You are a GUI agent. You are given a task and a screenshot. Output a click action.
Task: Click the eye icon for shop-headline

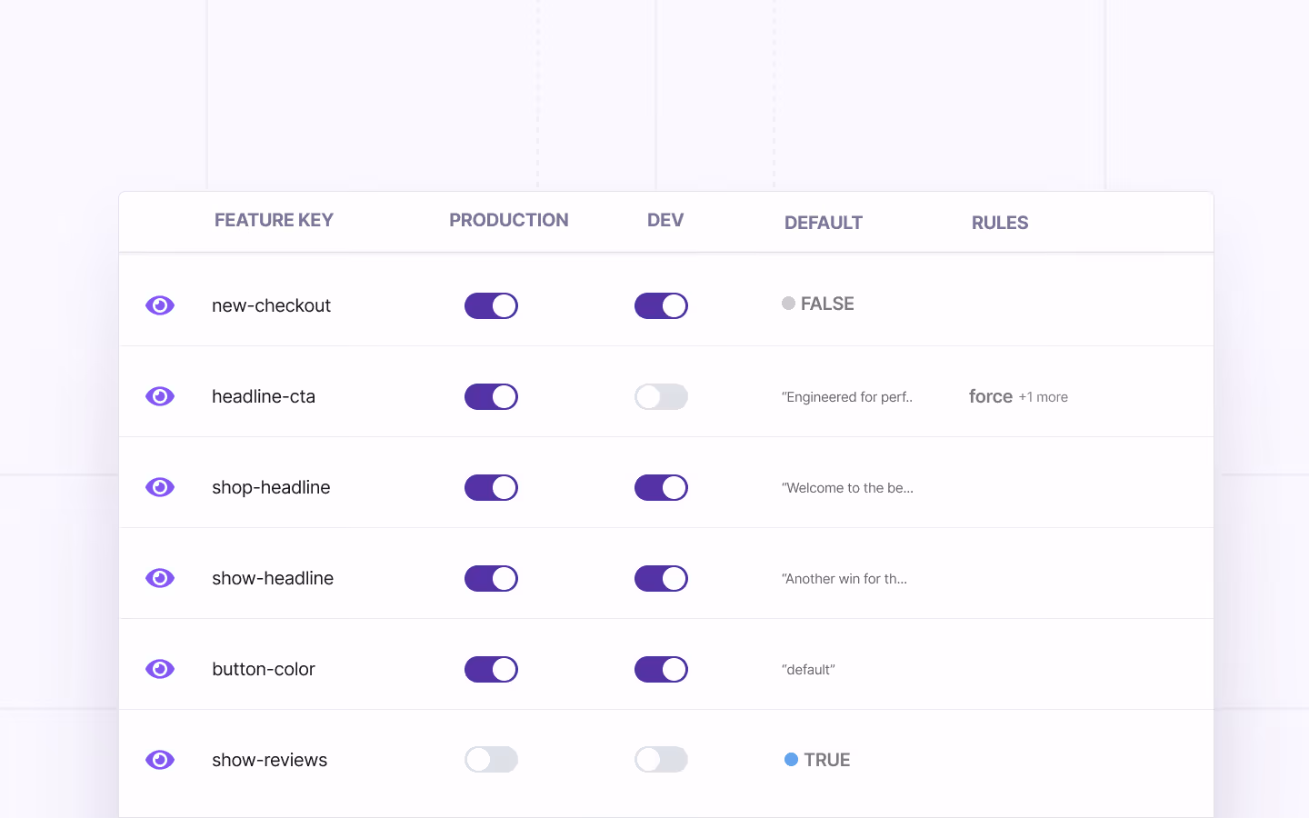(160, 487)
